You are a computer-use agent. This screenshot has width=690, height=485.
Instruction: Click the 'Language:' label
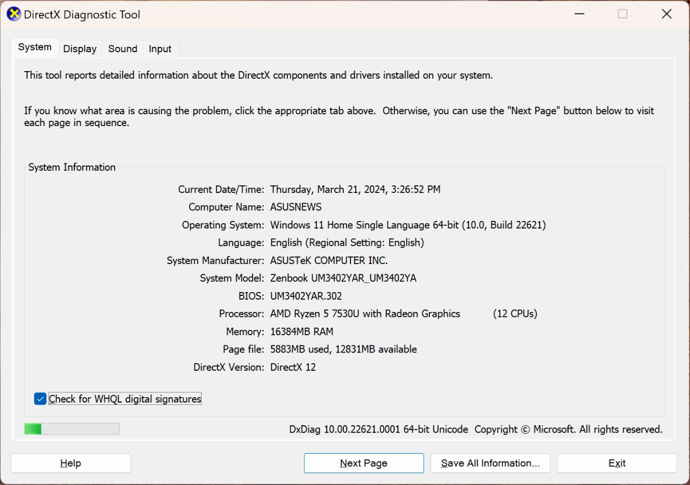(241, 243)
